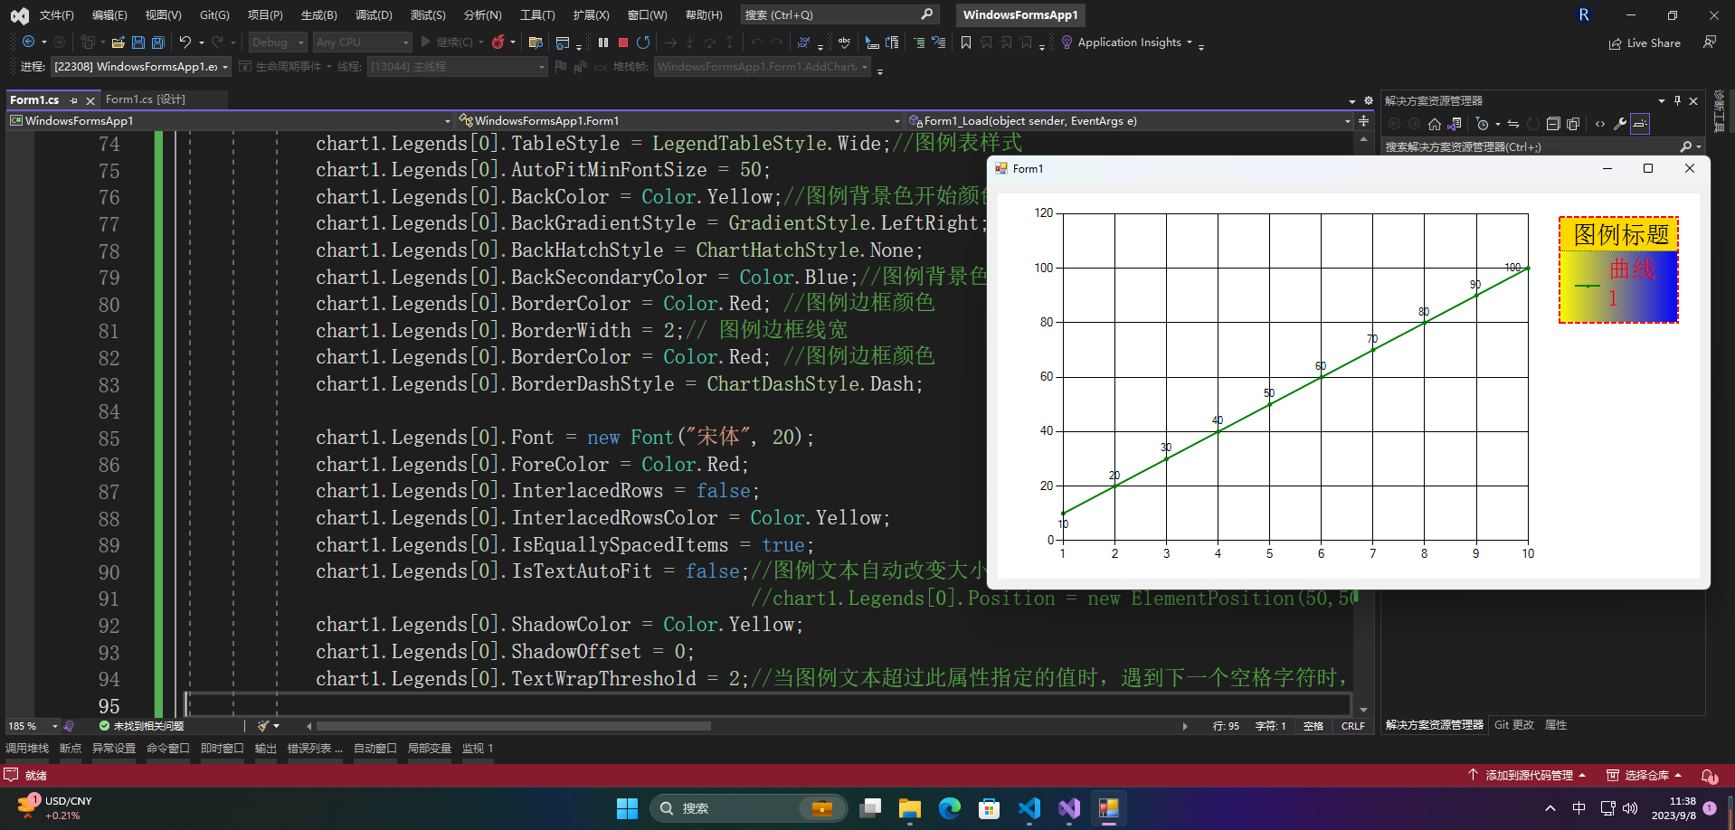Viewport: 1735px width, 830px height.
Task: Click 选择仓库 in the status bar
Action: (x=1645, y=776)
